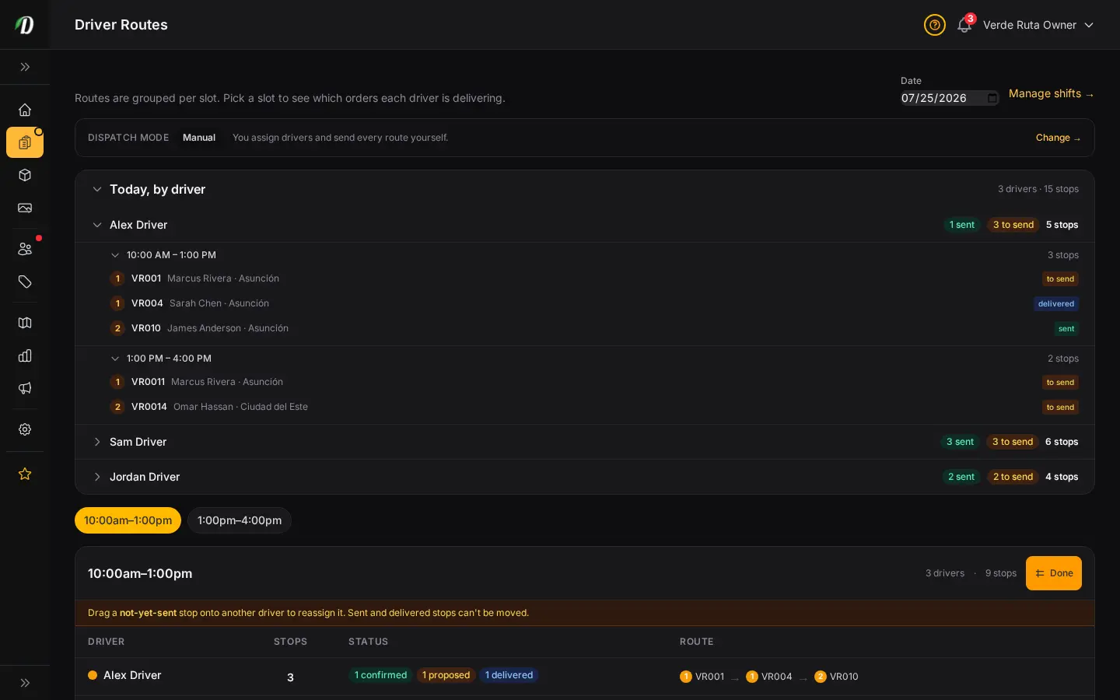This screenshot has width=1120, height=700.
Task: Click the date input 07/25/2026
Action: tap(950, 98)
